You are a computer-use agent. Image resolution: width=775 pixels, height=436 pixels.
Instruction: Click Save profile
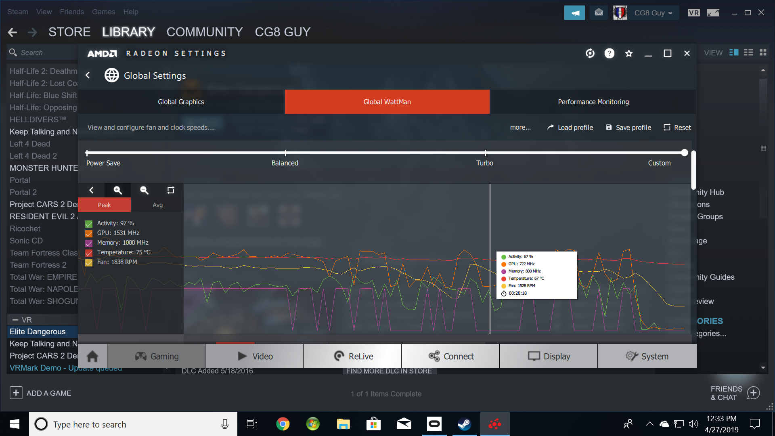tap(628, 128)
